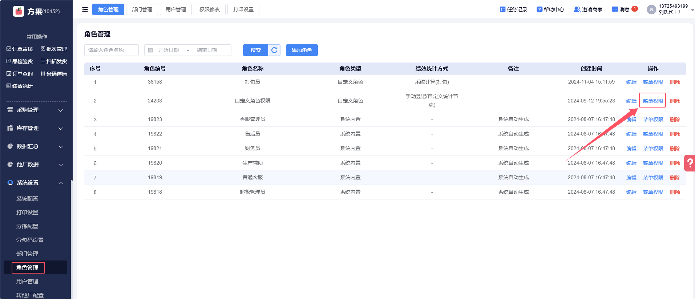695x299 pixels.
Task: Open 订单审核 shortcut in sidebar
Action: [20, 49]
